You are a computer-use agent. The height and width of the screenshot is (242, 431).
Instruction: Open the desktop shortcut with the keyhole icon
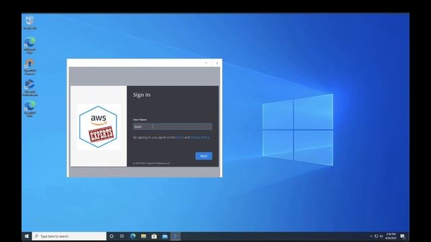point(30,67)
